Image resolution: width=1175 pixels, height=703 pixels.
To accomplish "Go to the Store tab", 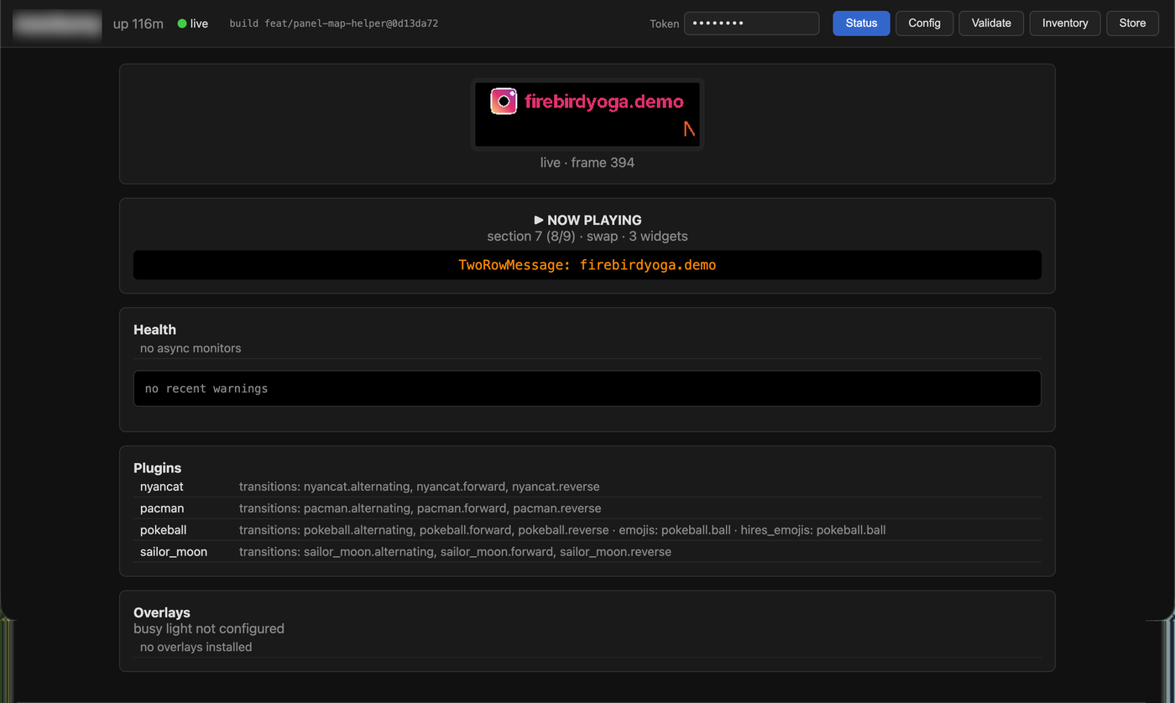I will click(1132, 23).
